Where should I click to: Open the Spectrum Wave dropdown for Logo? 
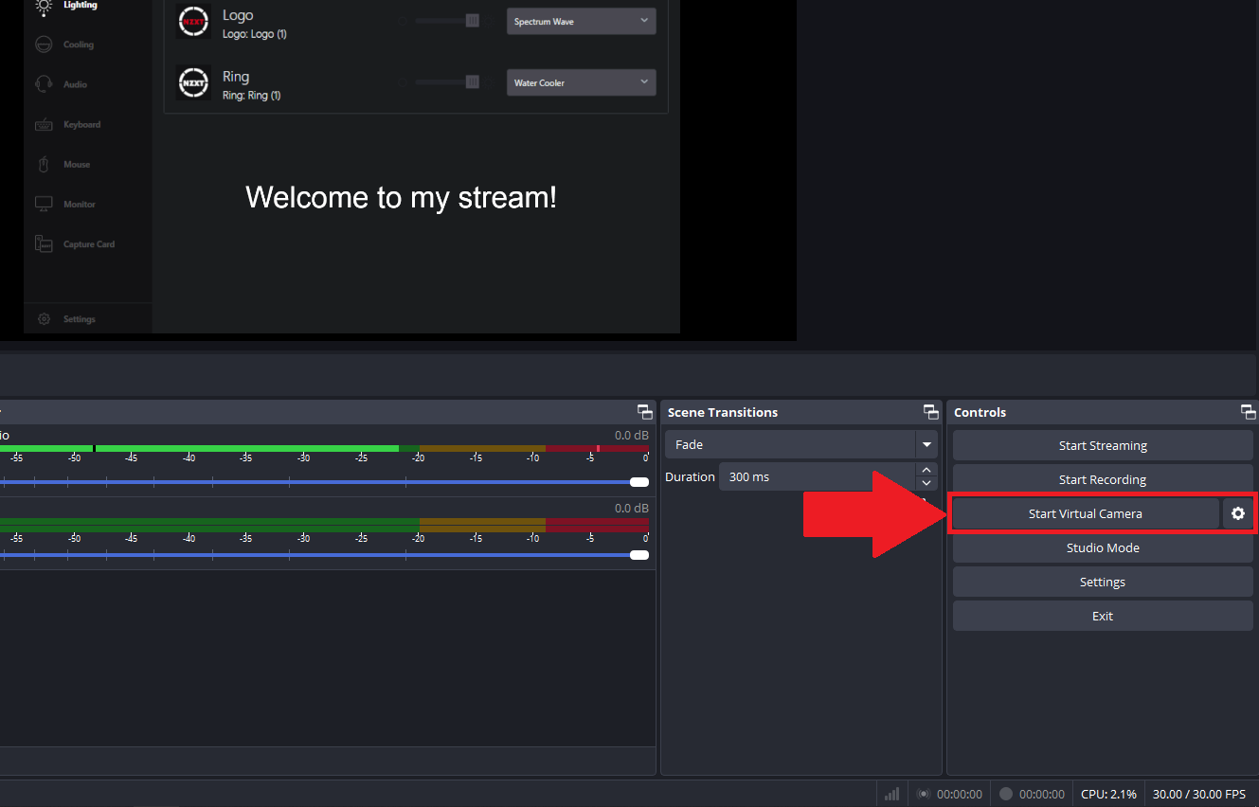point(582,21)
